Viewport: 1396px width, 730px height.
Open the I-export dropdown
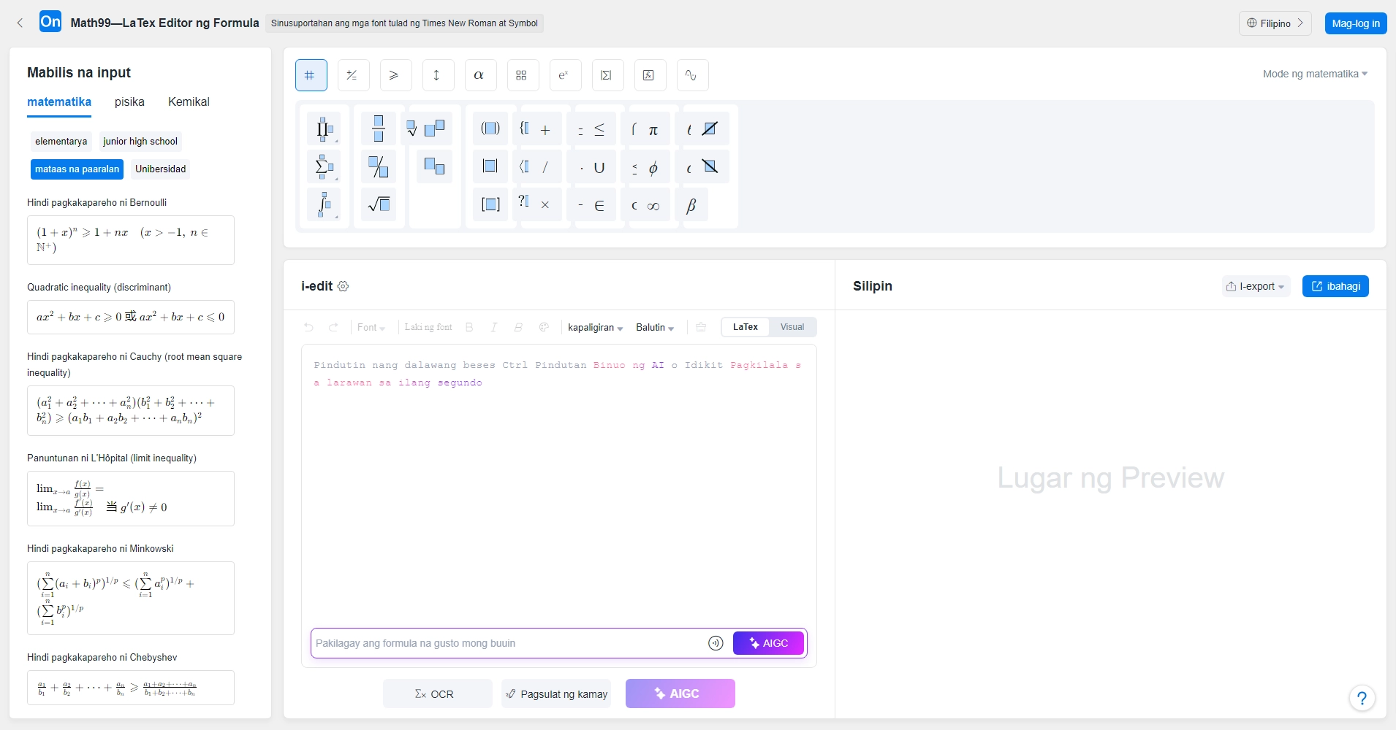click(x=1256, y=286)
